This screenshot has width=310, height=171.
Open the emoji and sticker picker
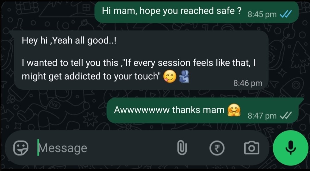(21, 148)
